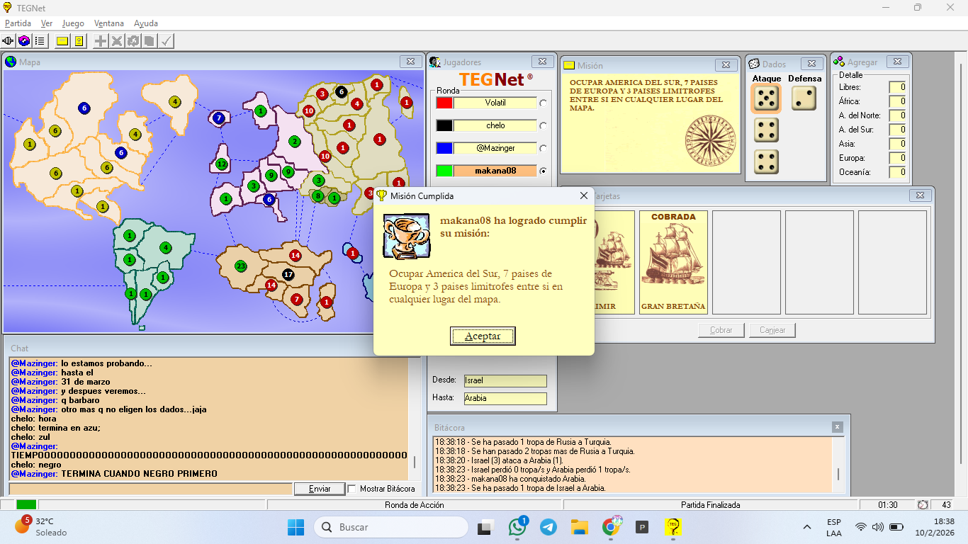
Task: Click the yellow country cards toolbar icon
Action: click(x=79, y=41)
